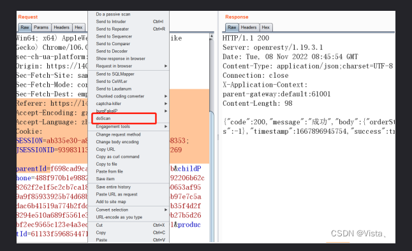The height and width of the screenshot is (251, 412).
Task: Select Paste from file
Action: pos(128,171)
